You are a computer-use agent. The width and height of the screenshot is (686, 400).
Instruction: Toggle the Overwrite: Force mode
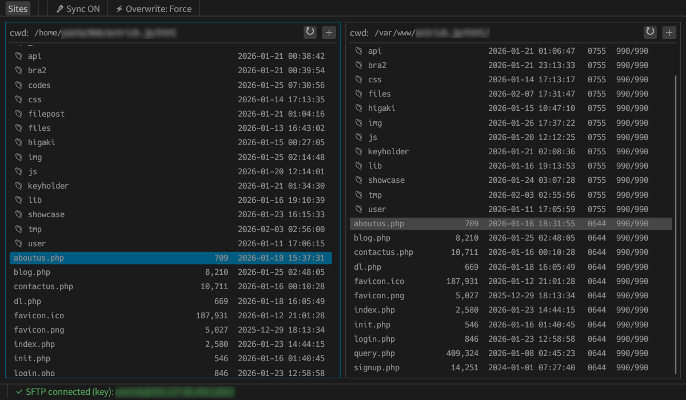point(153,9)
